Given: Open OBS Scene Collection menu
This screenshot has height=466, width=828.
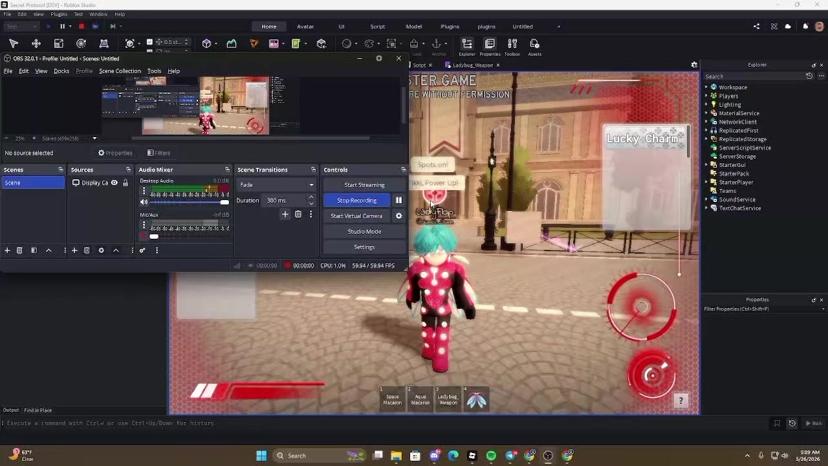Looking at the screenshot, I should pos(120,71).
